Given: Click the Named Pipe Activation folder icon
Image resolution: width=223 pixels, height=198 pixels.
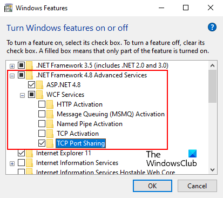Looking at the screenshot, I should (x=50, y=124).
